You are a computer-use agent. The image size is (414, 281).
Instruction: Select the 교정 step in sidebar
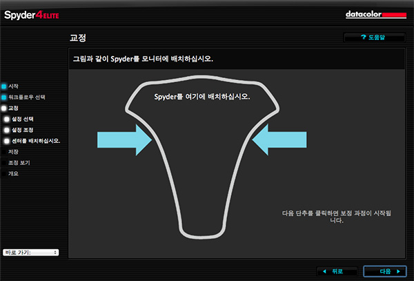click(13, 108)
